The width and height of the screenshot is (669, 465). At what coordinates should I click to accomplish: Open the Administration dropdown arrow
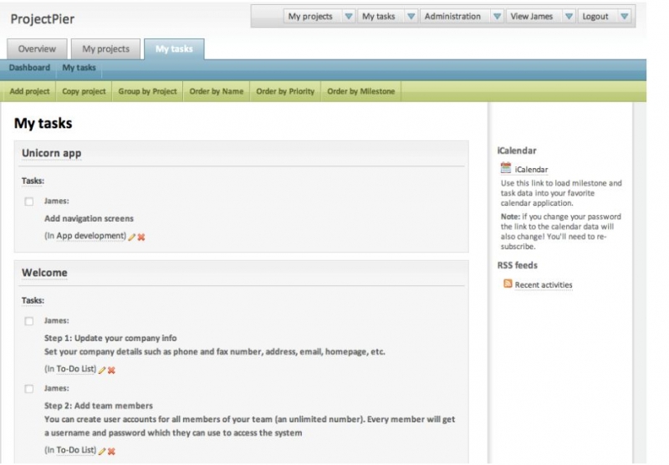tap(497, 16)
